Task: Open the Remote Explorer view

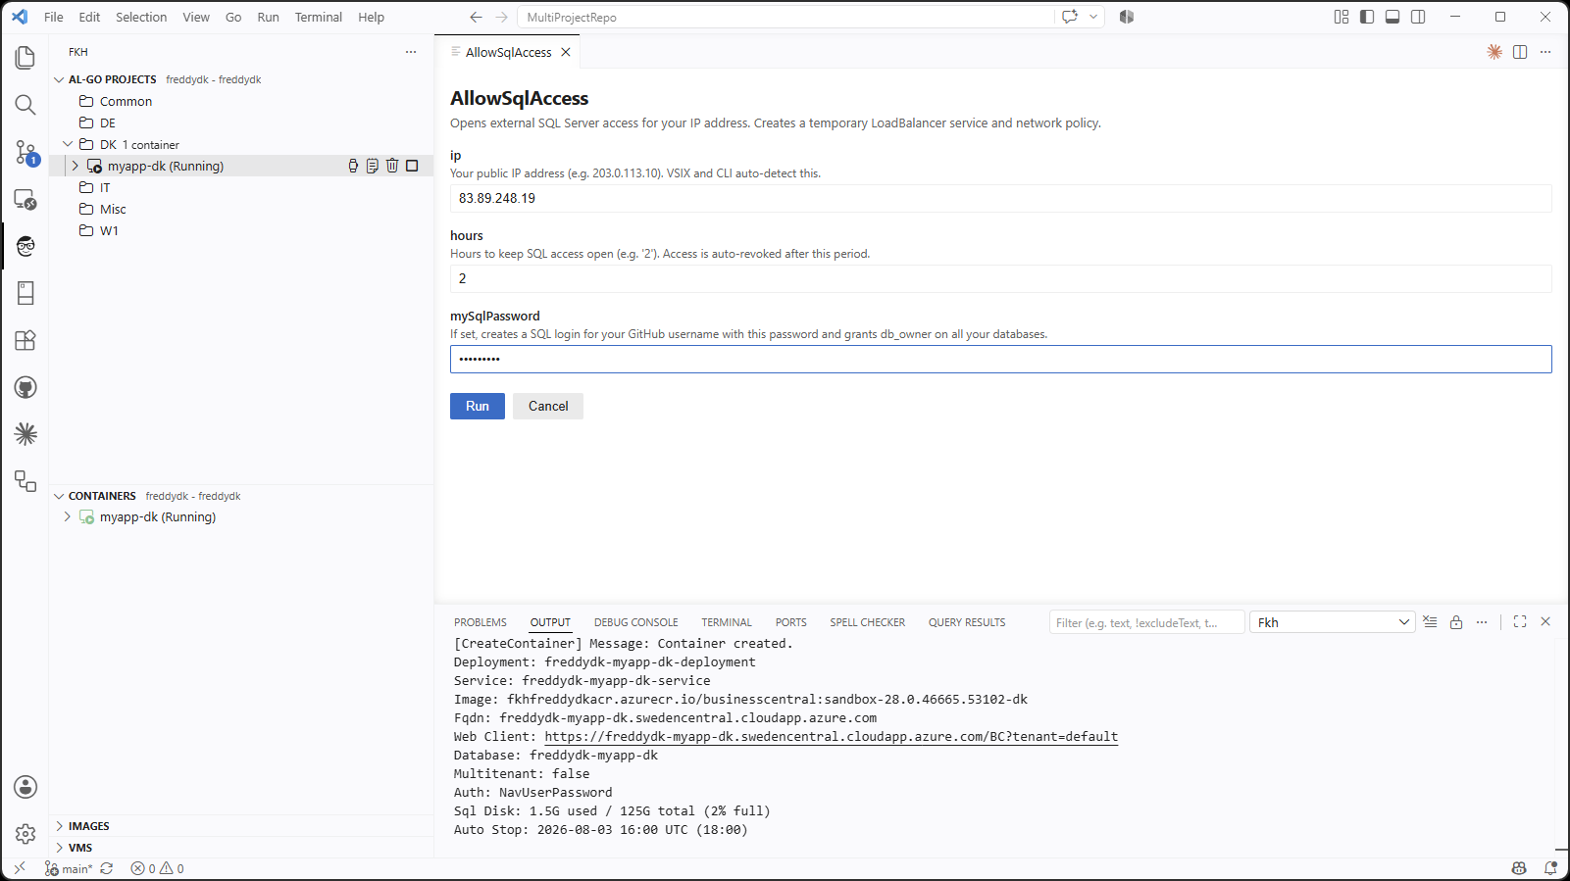Action: tap(25, 199)
